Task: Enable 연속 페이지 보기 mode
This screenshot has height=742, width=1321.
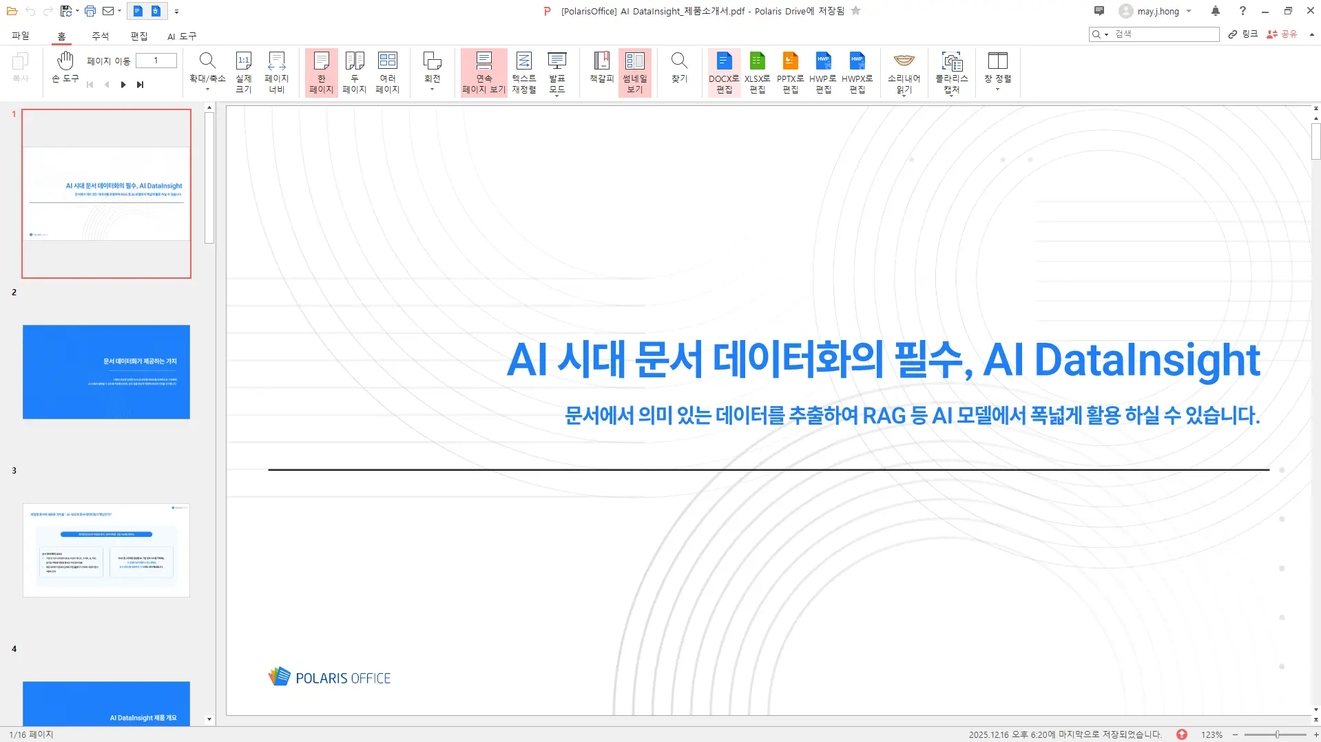Action: tap(483, 72)
